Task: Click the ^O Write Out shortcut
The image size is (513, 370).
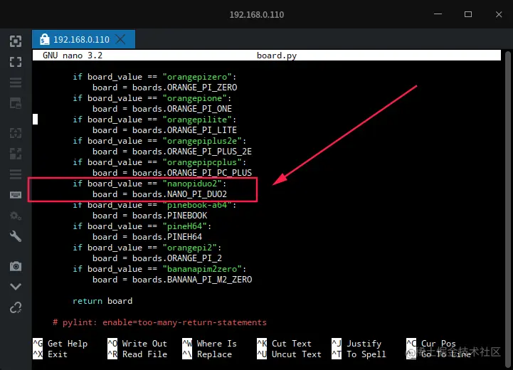Action: (x=137, y=344)
